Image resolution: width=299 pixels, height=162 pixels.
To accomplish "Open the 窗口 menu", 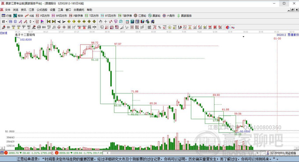I will pyautogui.click(x=68, y=10).
